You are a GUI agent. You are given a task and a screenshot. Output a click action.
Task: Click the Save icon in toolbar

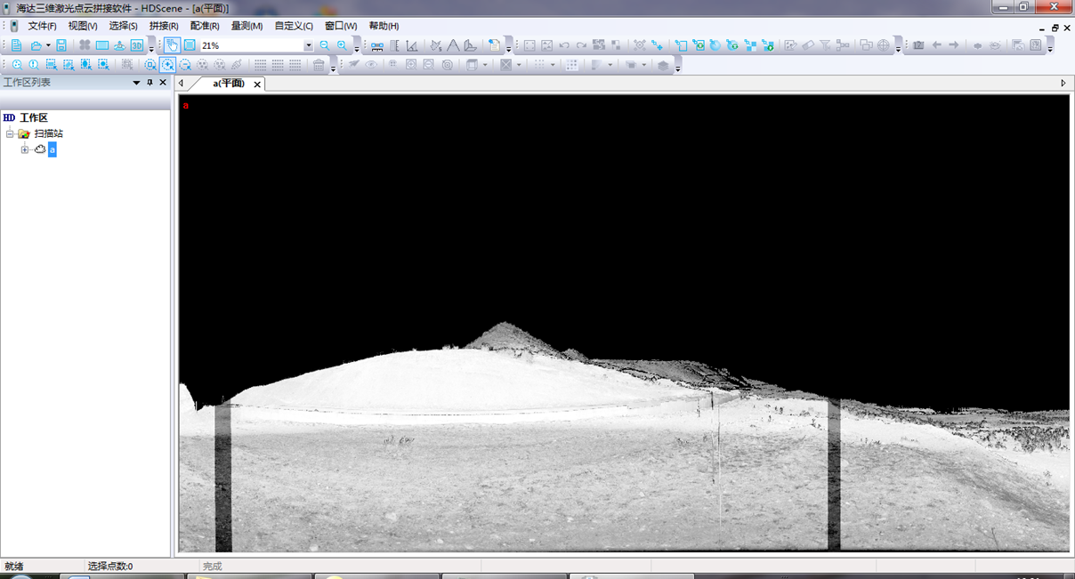pos(61,45)
